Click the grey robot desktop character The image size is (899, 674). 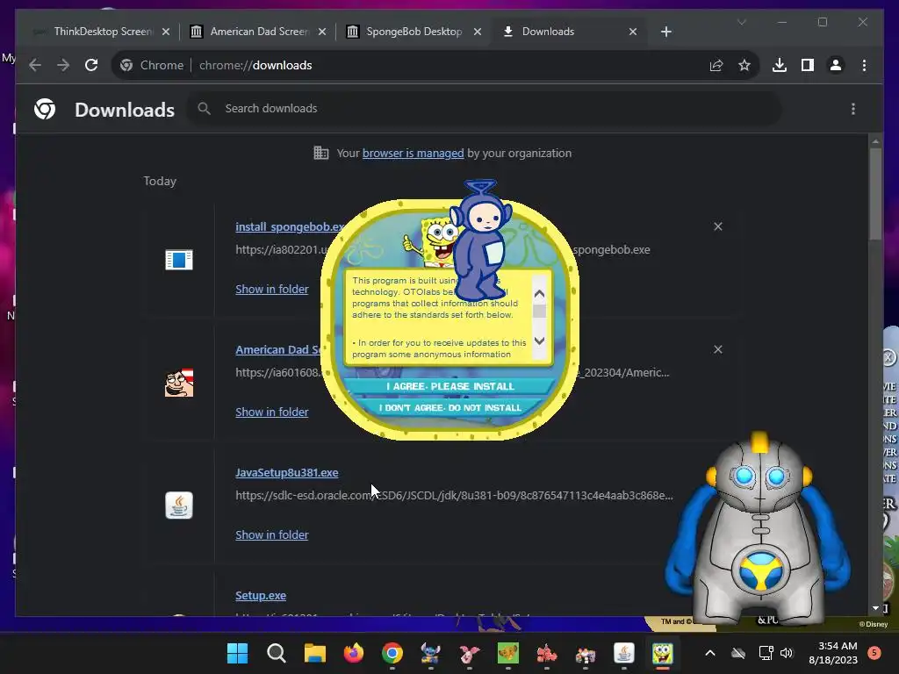point(757,530)
